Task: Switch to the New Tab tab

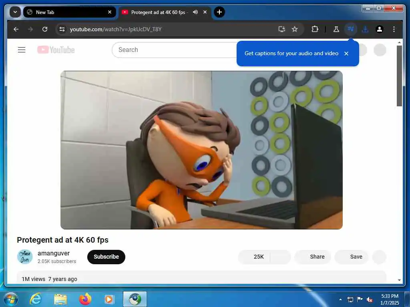Action: tap(70, 12)
